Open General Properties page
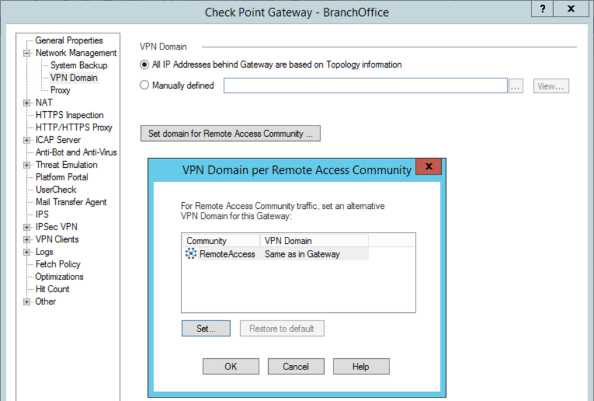 click(x=69, y=40)
